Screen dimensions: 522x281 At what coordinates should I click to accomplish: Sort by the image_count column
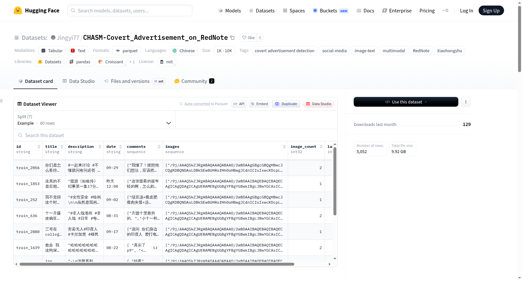321,147
